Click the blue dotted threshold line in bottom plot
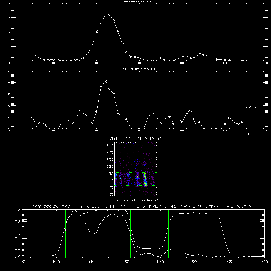271x271 pixels. [143, 245]
